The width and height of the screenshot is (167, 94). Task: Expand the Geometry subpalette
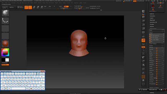152,16
